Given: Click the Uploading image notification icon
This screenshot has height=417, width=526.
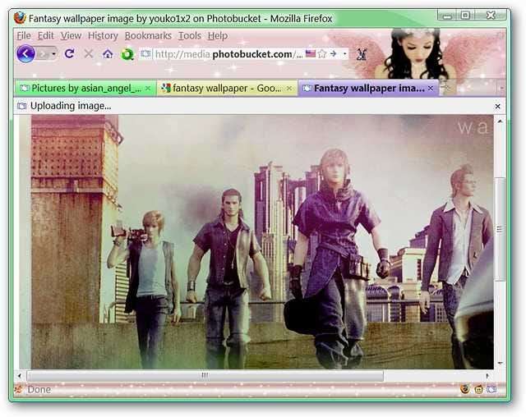Looking at the screenshot, I should [22, 106].
